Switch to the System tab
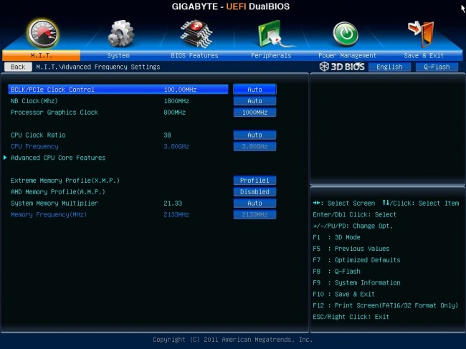The width and height of the screenshot is (466, 349). coord(118,56)
